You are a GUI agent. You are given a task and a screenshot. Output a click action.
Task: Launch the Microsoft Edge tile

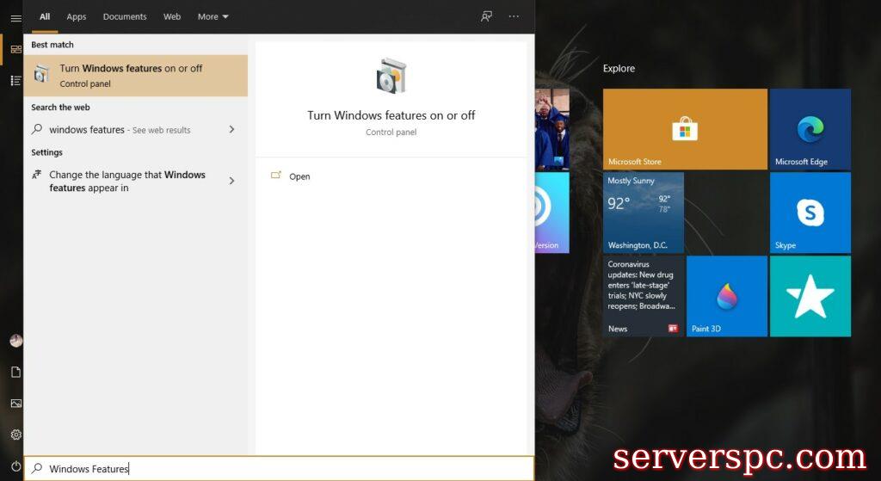tap(810, 129)
